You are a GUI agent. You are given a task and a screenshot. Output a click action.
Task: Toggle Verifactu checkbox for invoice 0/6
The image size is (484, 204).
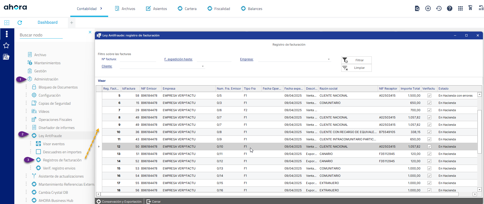click(429, 110)
